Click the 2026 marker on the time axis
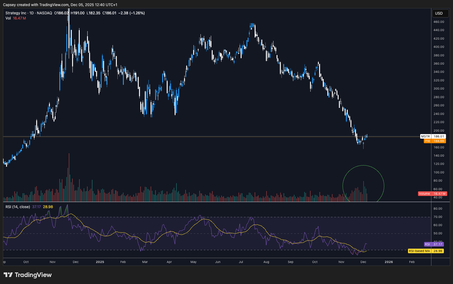This screenshot has height=284, width=453. coord(389,262)
